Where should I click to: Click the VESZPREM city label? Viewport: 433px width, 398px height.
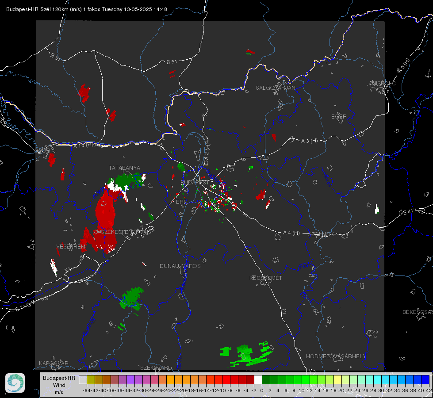pos(71,247)
